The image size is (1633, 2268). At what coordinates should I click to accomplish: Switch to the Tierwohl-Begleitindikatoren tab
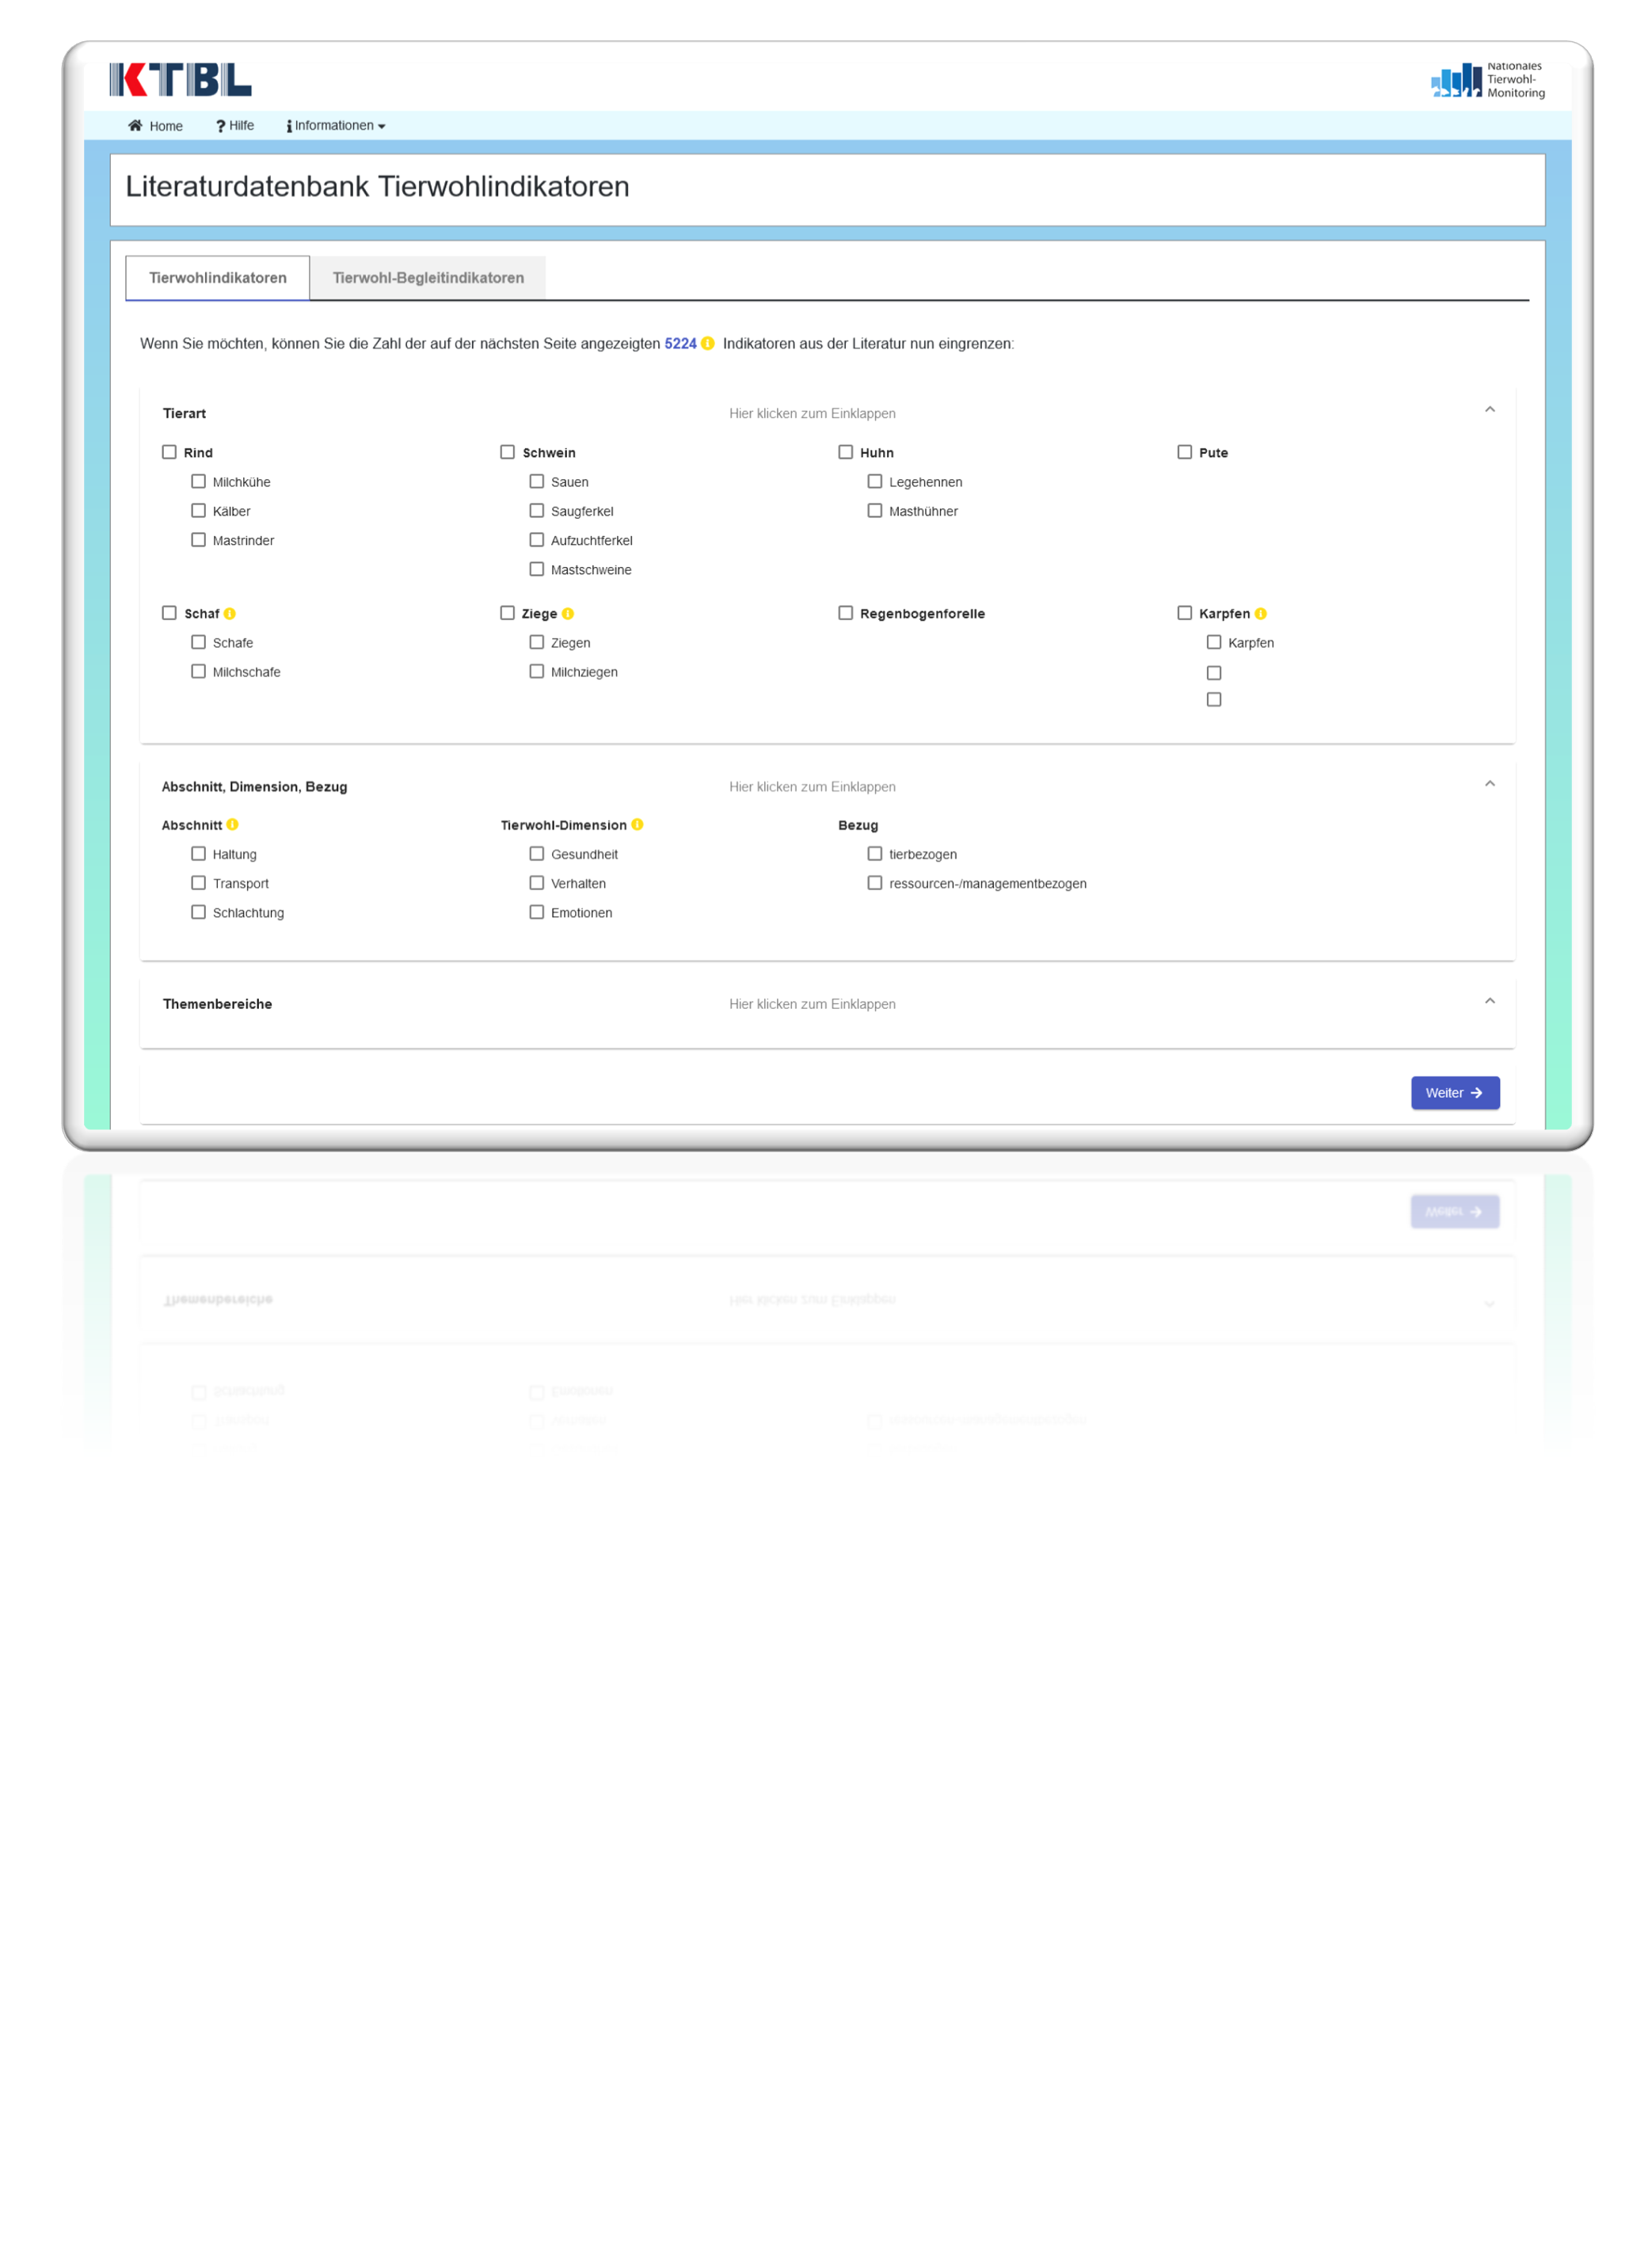point(428,278)
